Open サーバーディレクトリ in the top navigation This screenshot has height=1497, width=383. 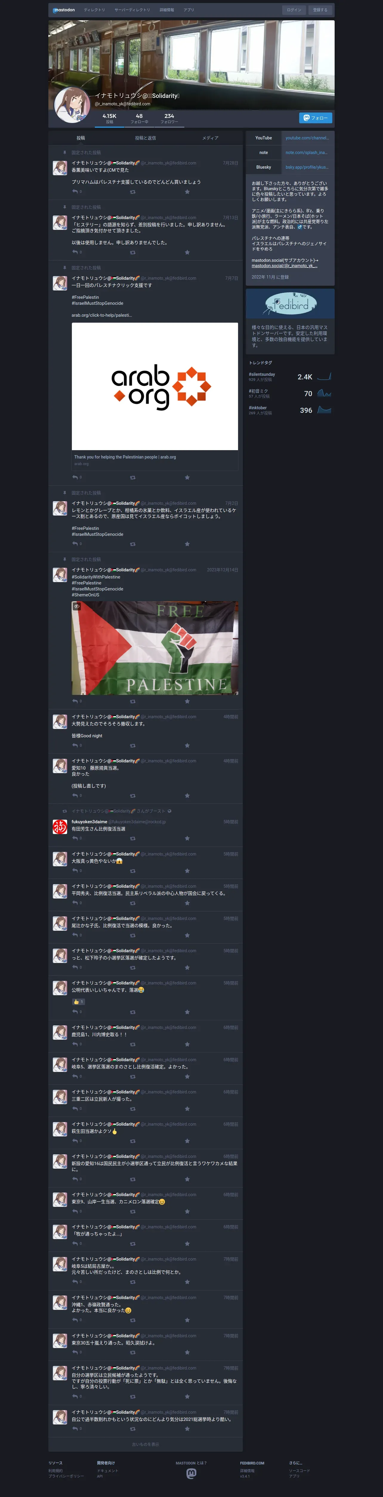pos(132,10)
